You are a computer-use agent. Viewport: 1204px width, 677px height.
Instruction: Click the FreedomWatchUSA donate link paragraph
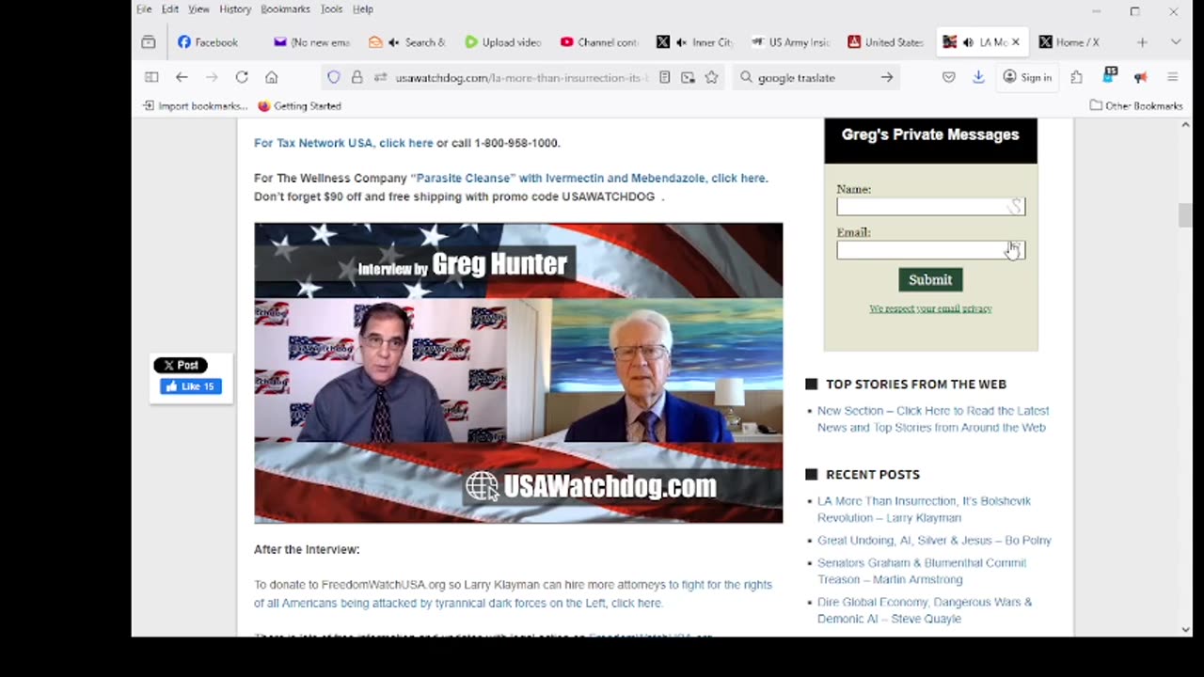513,594
